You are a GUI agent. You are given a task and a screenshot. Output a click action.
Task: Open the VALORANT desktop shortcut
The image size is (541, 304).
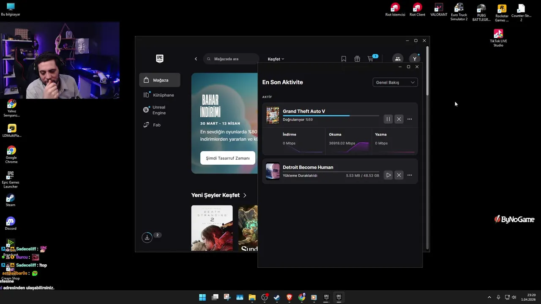tap(439, 10)
